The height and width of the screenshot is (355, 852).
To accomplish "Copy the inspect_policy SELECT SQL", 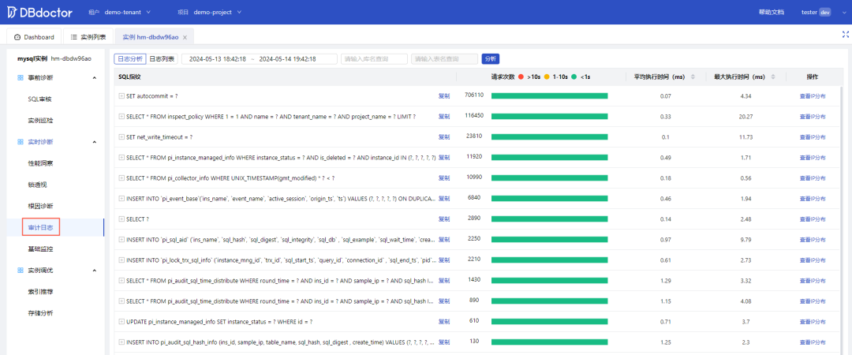I will coord(444,116).
